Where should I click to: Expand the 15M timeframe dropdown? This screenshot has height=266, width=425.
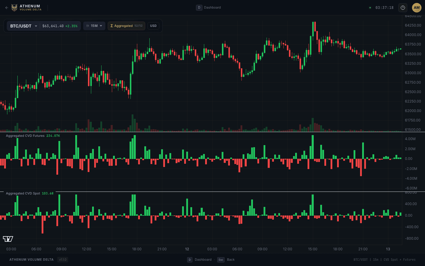(94, 26)
